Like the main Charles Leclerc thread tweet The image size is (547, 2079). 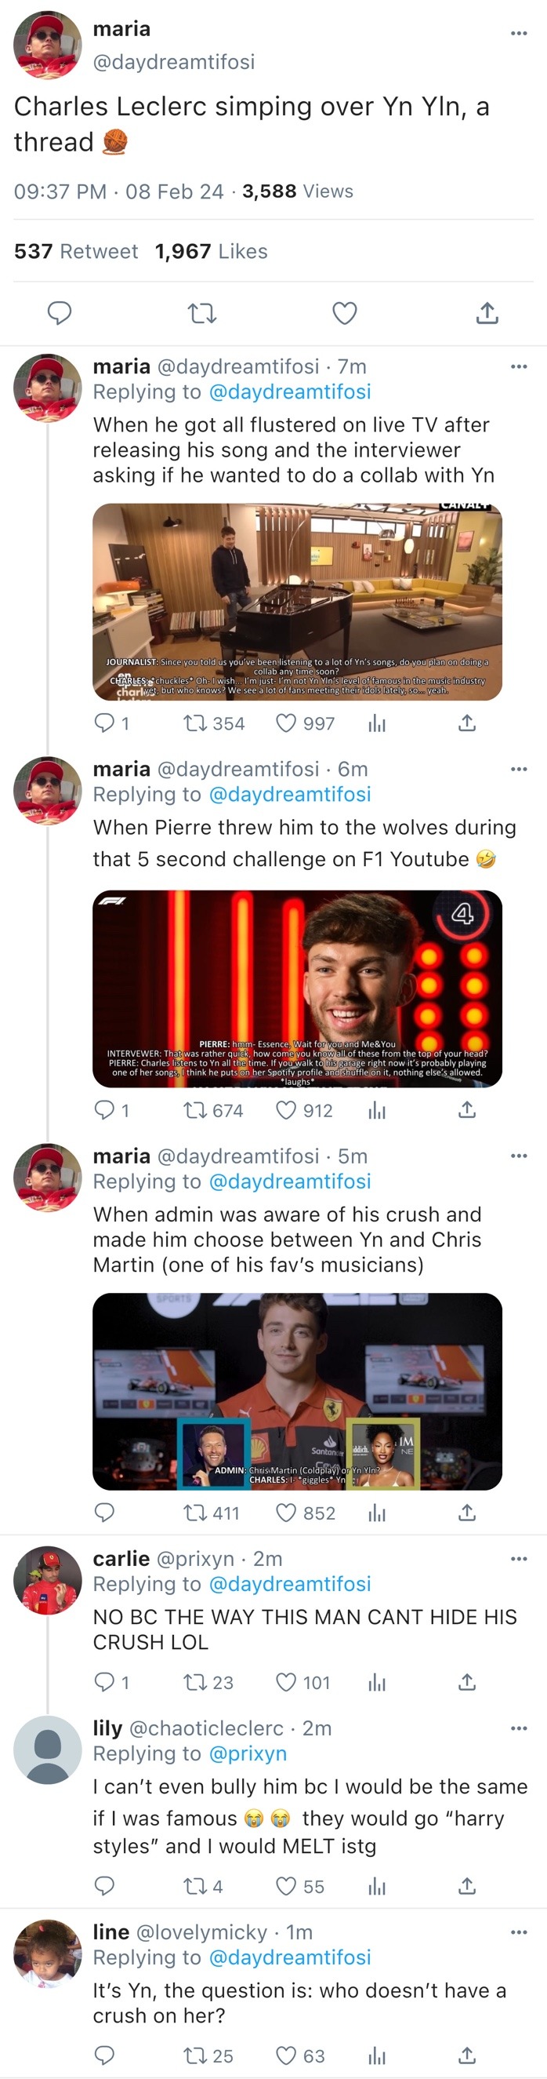[x=345, y=312]
